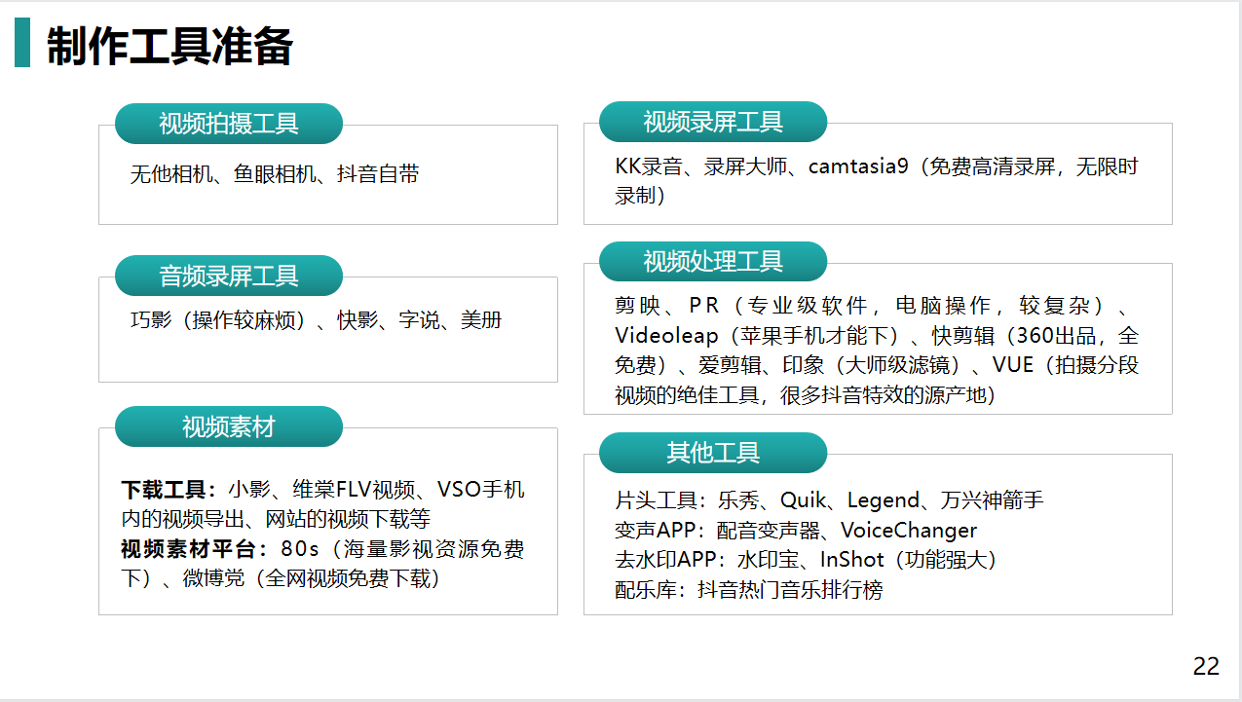Select the "视频录屏工具" heading label
This screenshot has width=1242, height=702.
click(x=713, y=122)
